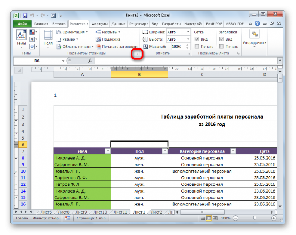Viewport: 296px width, 235px height.
Task: Switch to Page Layout view icon
Action: pyautogui.click(x=209, y=218)
